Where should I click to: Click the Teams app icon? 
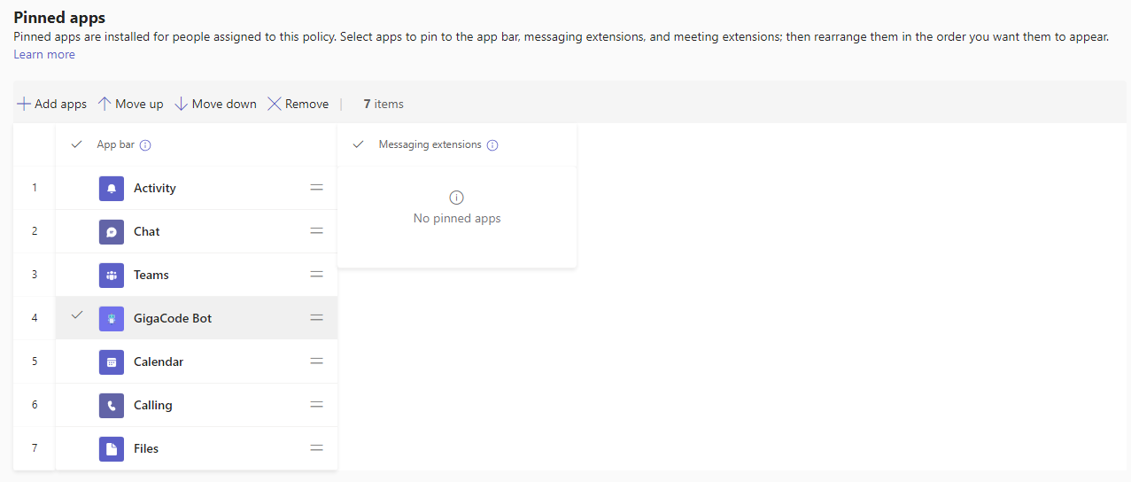tap(112, 275)
